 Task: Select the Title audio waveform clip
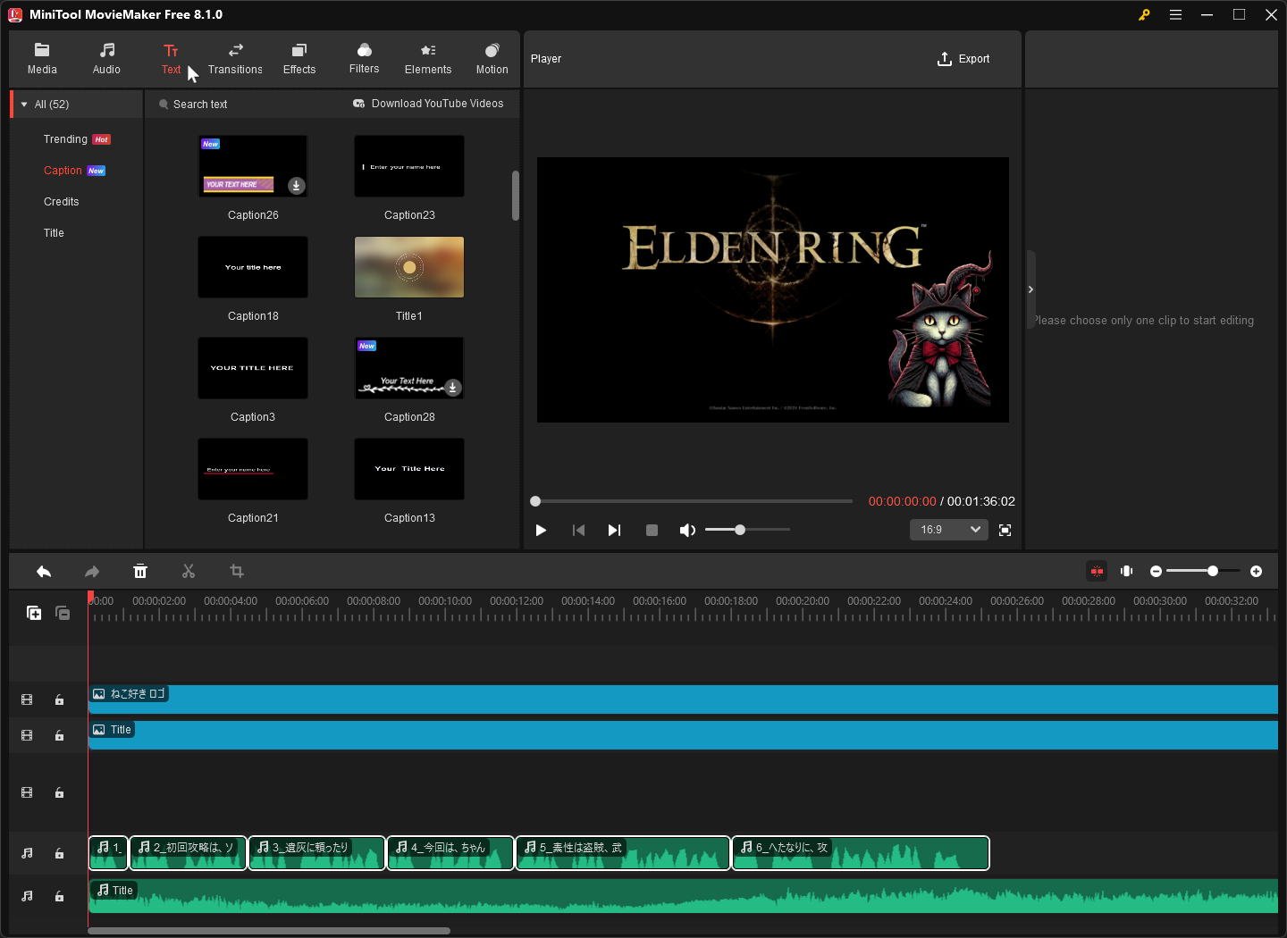click(x=683, y=896)
